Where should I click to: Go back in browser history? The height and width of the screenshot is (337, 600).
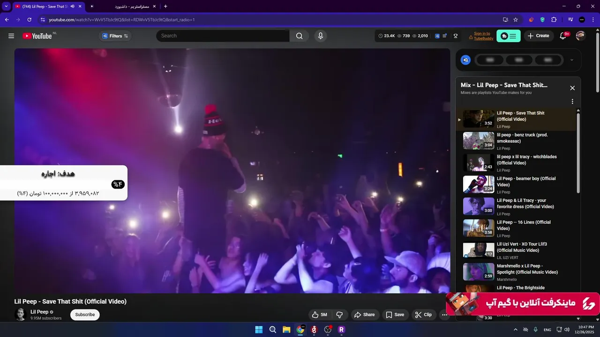coord(7,20)
